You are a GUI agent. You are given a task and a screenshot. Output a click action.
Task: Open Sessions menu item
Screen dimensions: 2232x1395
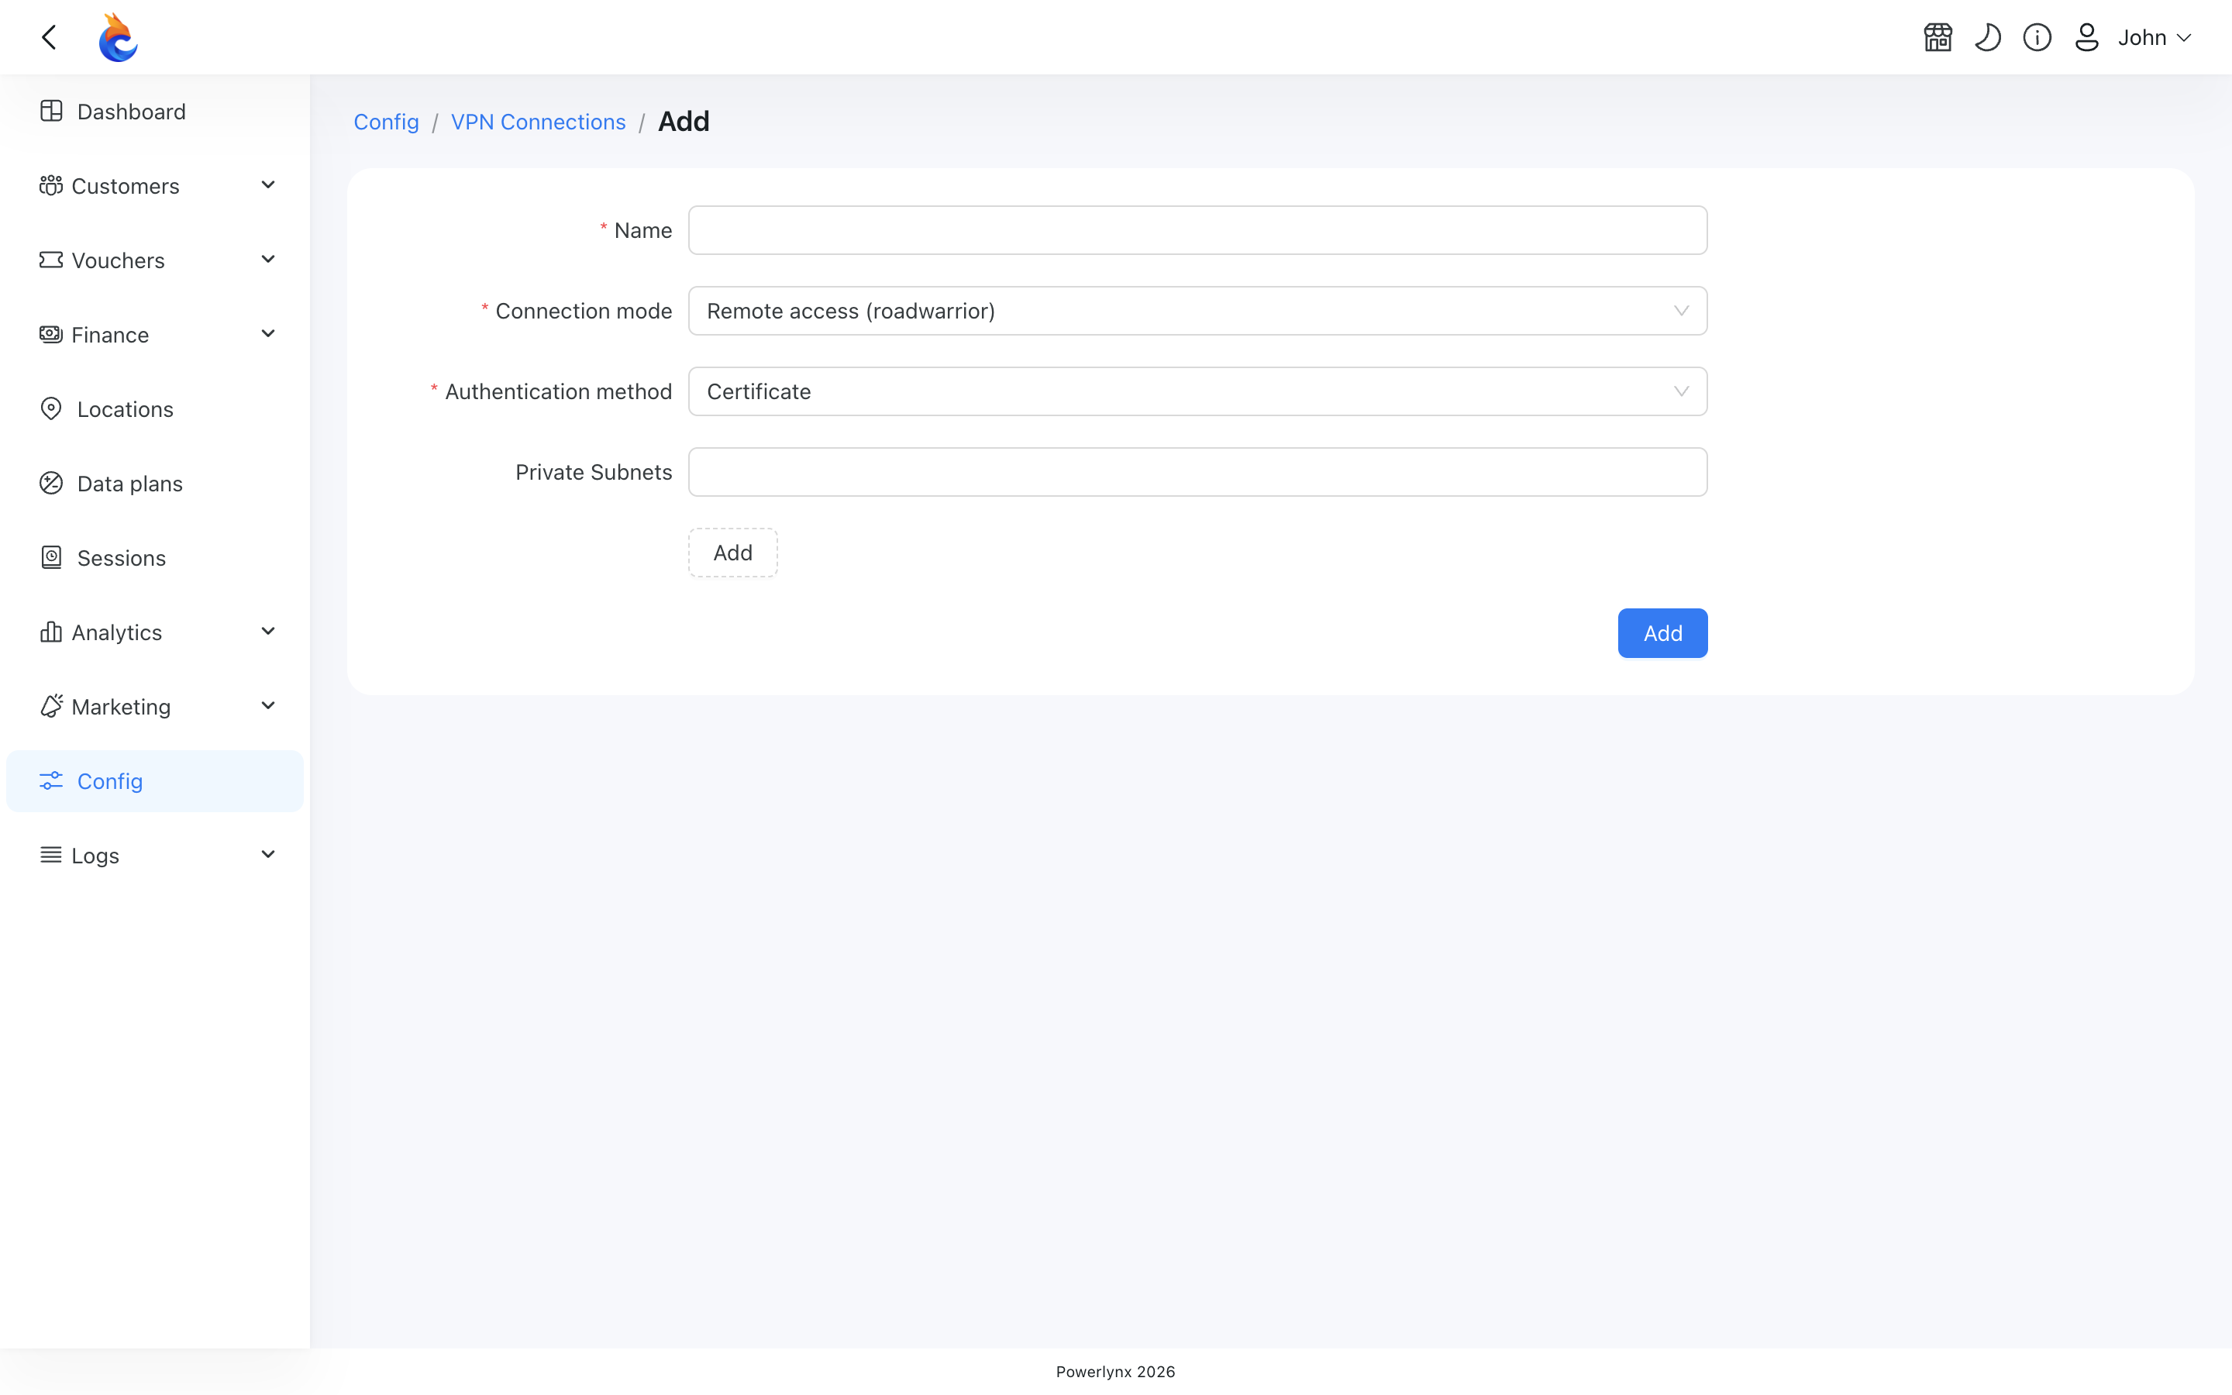[155, 558]
